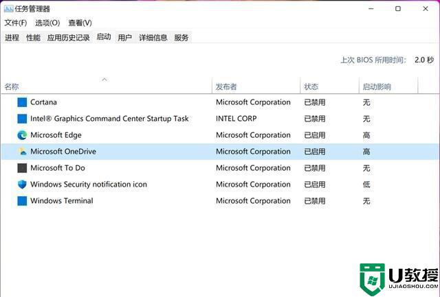This screenshot has height=297, width=440.
Task: Select the Microsoft Edge entry name
Action: click(x=56, y=135)
